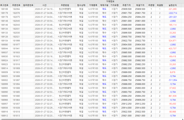Click 체결 status in log row 189002
This screenshot has height=120, width=184.
click(x=81, y=80)
